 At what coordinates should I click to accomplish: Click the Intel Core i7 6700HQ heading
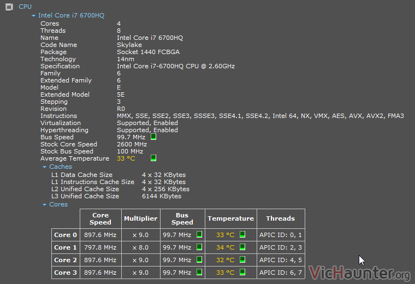pos(71,15)
